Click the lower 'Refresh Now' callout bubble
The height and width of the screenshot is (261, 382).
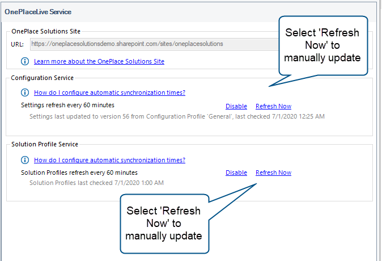coord(163,223)
